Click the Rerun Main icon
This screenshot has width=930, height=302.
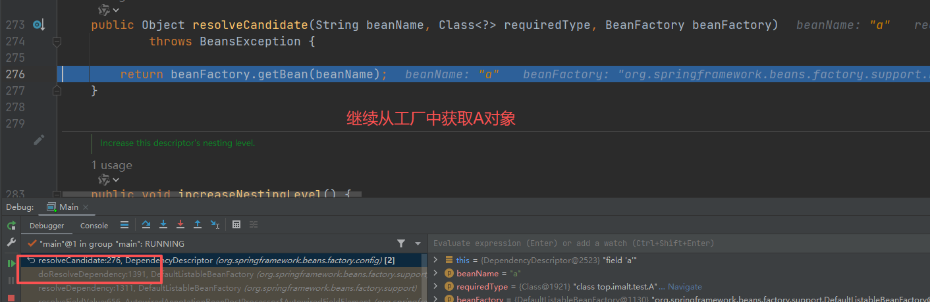point(11,226)
